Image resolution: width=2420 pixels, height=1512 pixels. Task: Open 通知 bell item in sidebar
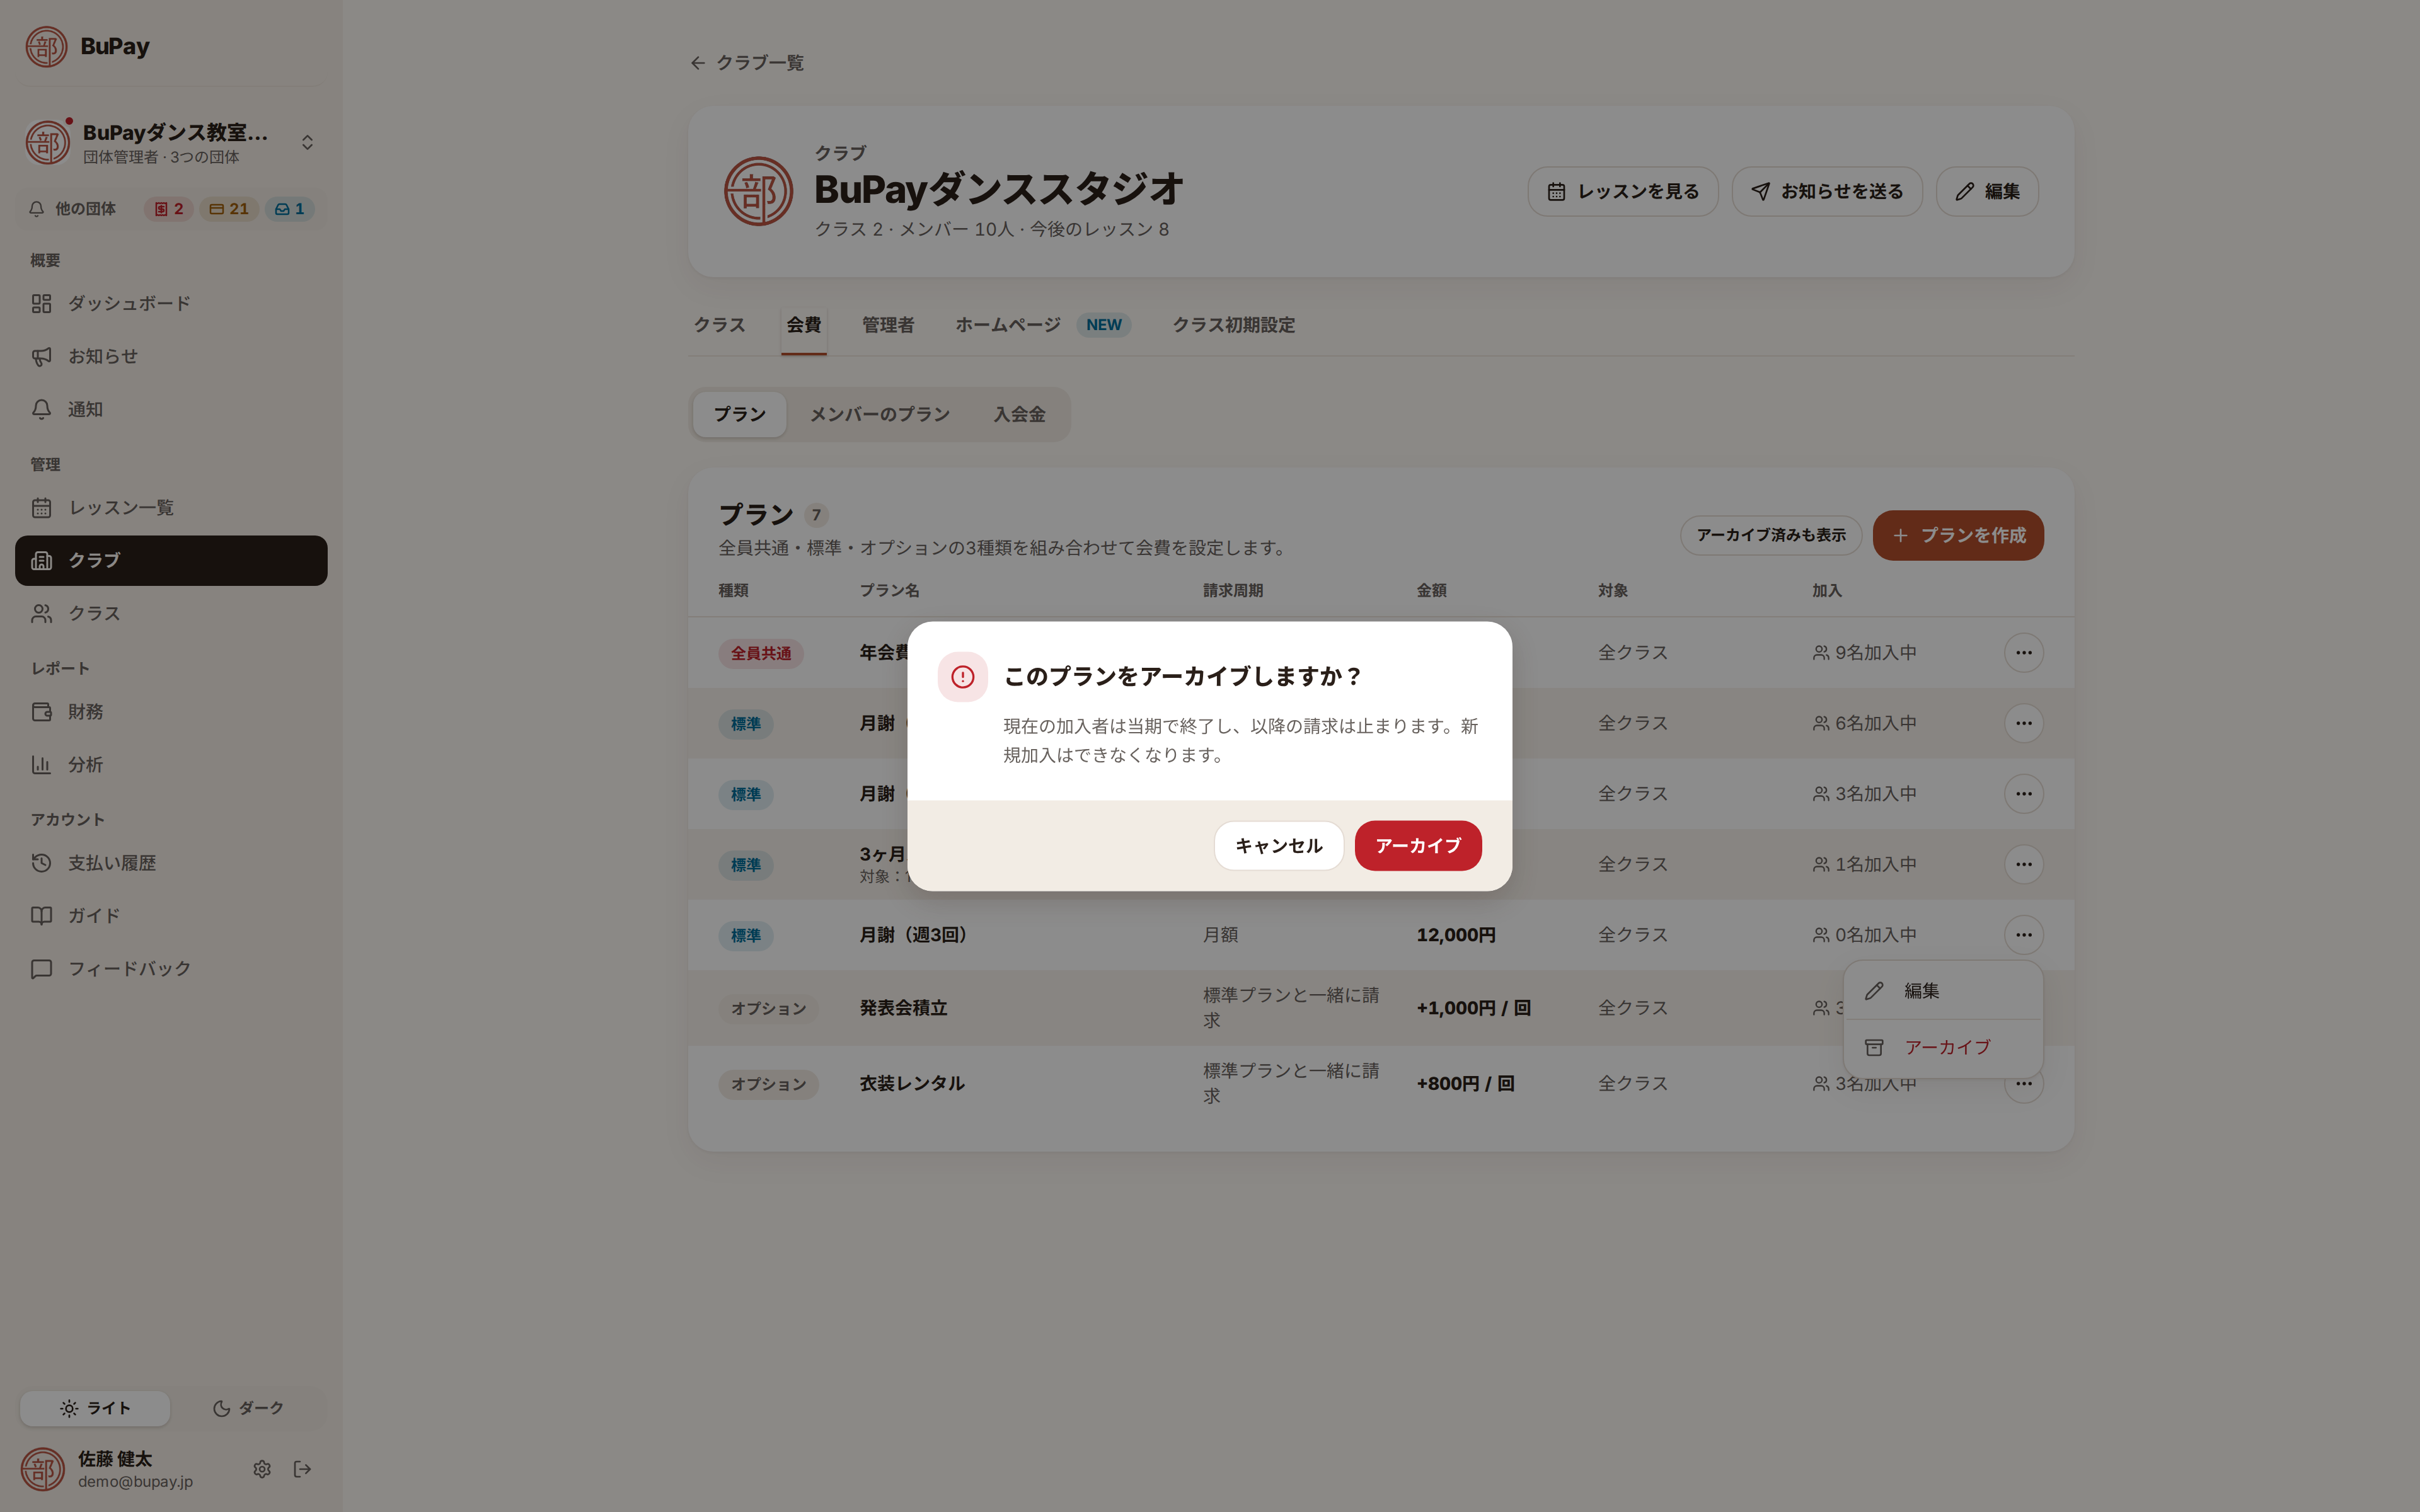pos(171,409)
